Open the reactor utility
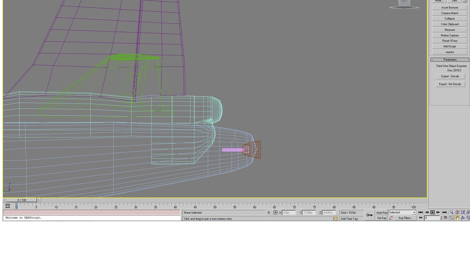 click(x=450, y=52)
